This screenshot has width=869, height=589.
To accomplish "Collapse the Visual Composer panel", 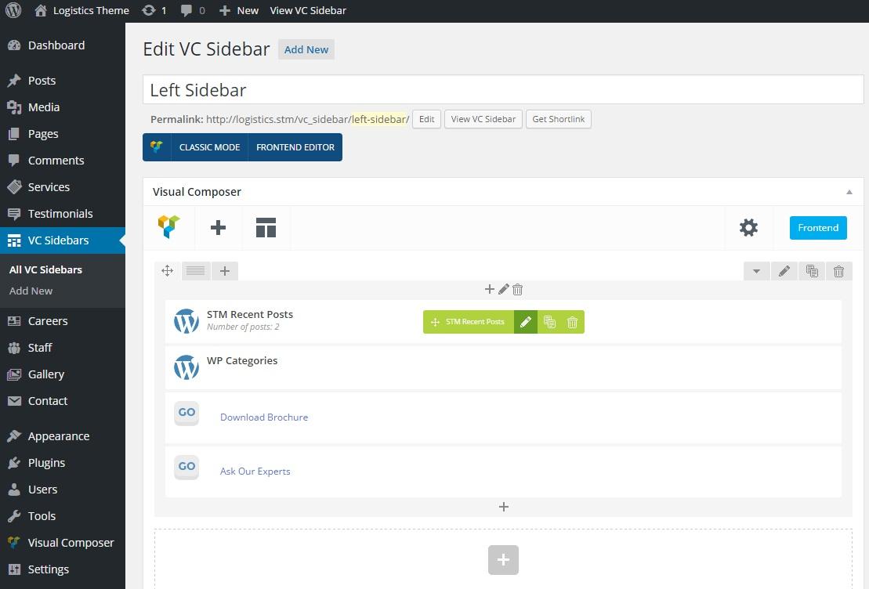I will [849, 192].
